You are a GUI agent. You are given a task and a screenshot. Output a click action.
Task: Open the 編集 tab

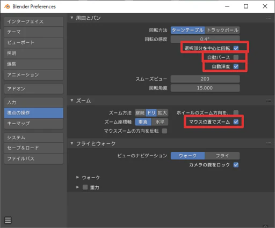(34, 64)
